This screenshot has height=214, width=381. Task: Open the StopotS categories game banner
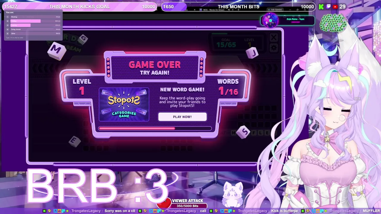point(124,105)
